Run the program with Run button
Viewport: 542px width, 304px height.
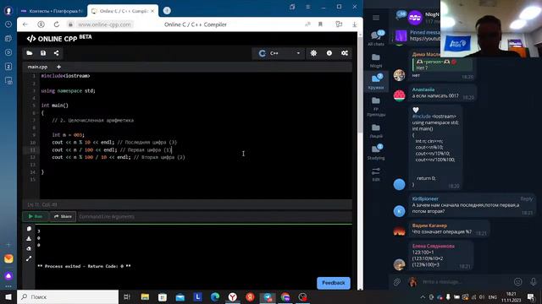(x=36, y=216)
